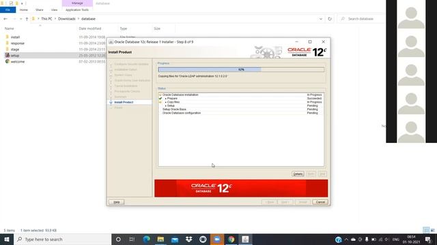The image size is (437, 245).
Task: Click the Copy files in-progress arrow icon
Action: pos(160,102)
